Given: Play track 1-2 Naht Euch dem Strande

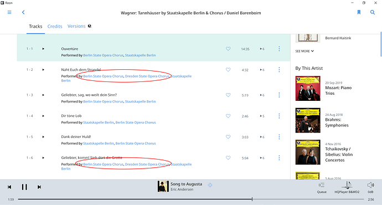Looking at the screenshot, I should (x=43, y=70).
